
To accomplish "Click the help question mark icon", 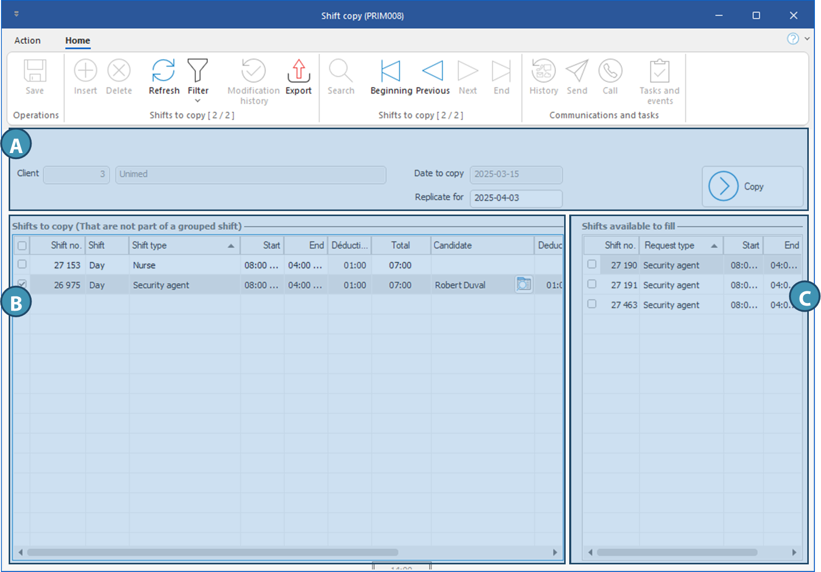I will pos(793,39).
